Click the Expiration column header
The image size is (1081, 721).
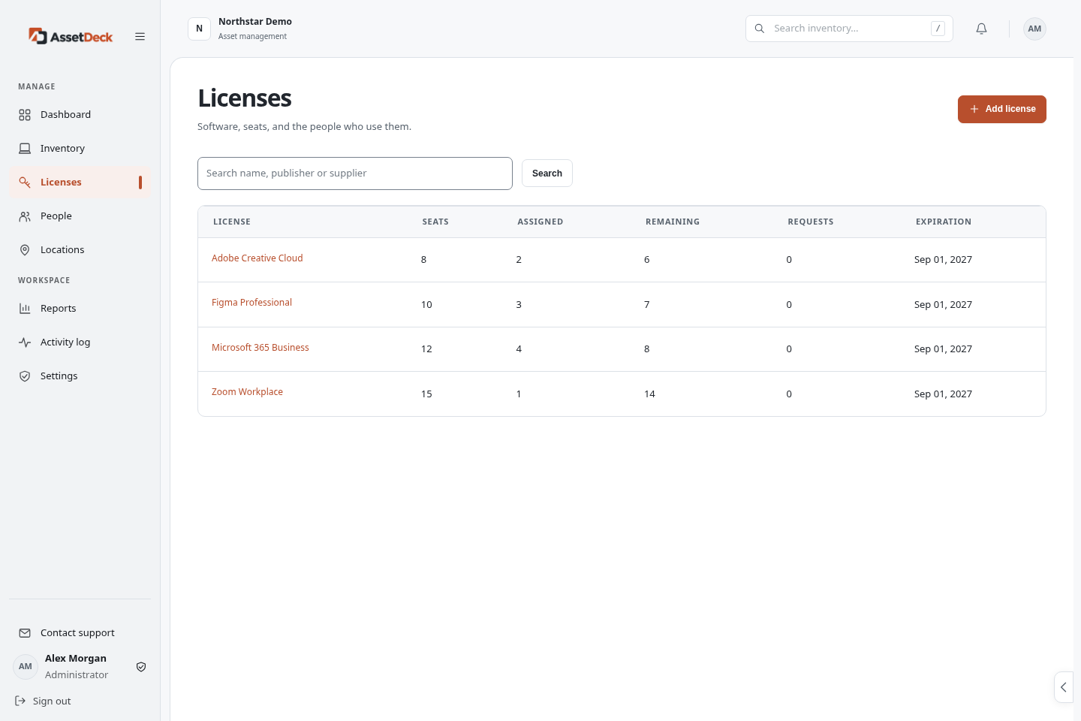click(943, 222)
